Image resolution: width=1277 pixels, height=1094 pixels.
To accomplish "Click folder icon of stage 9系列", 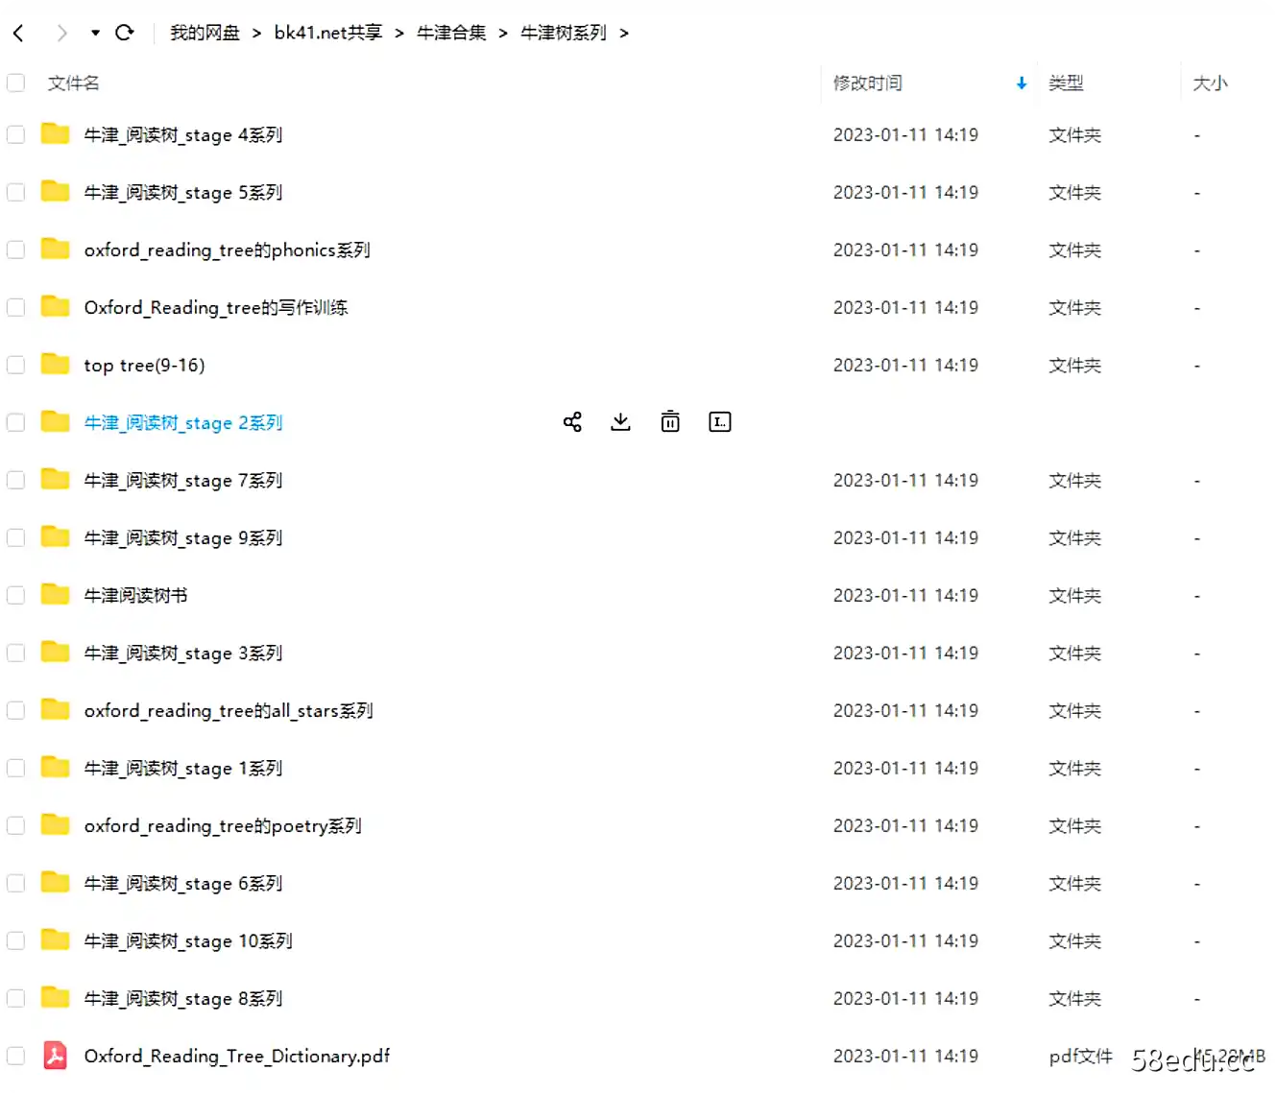I will pyautogui.click(x=56, y=536).
